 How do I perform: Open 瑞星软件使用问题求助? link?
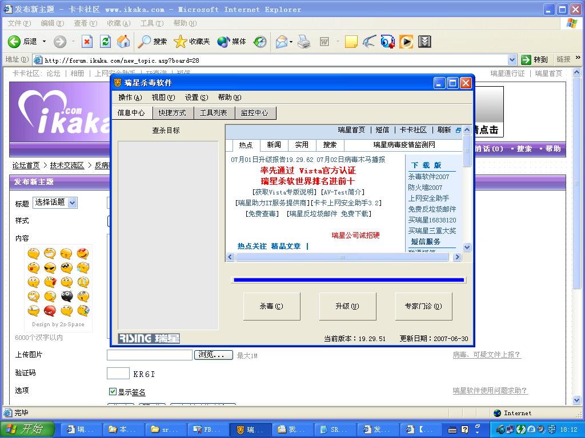490,390
